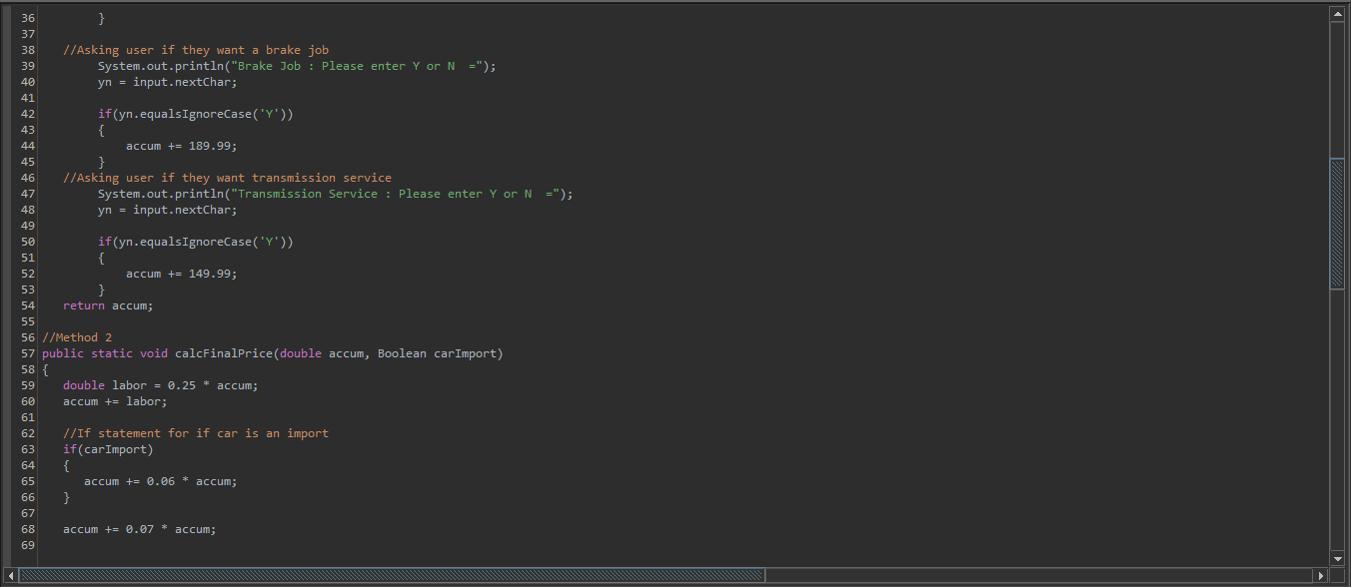Click the "Transmission Service : Please enter Y or N" string
Viewport: 1351px width, 587px height.
tap(395, 194)
